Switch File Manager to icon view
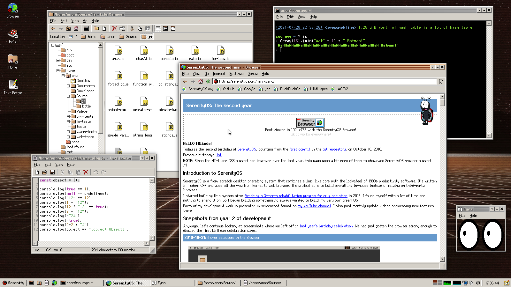The image size is (511, 287). pos(158,28)
